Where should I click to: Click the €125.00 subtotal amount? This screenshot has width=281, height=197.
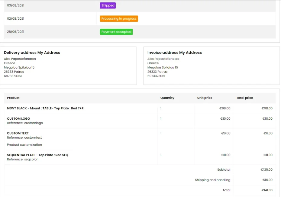click(266, 170)
